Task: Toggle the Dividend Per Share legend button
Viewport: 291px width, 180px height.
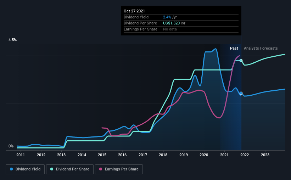Action: 70,169
